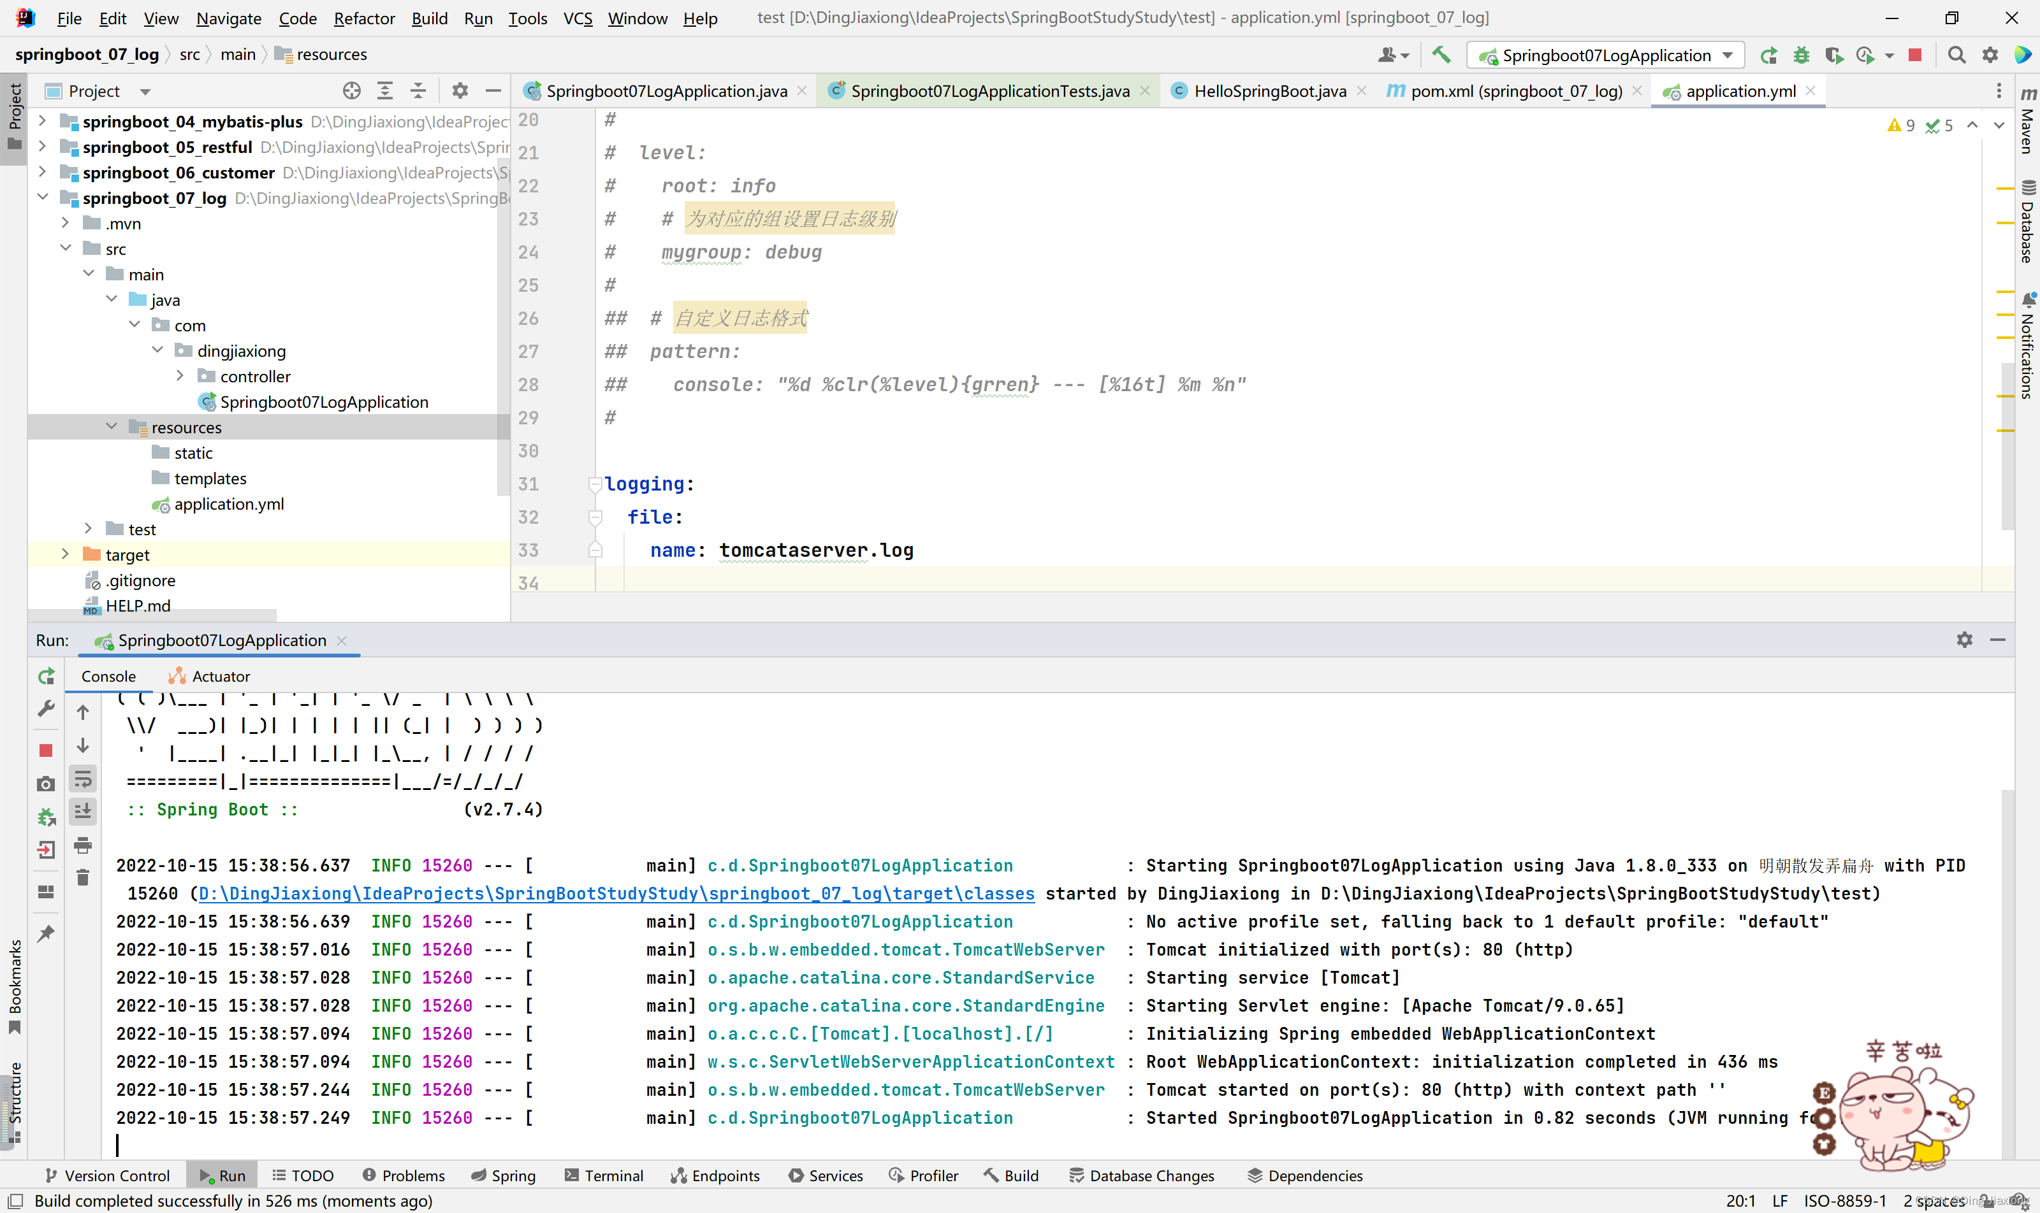Open IDE settings gear in toolbar

coord(1990,55)
